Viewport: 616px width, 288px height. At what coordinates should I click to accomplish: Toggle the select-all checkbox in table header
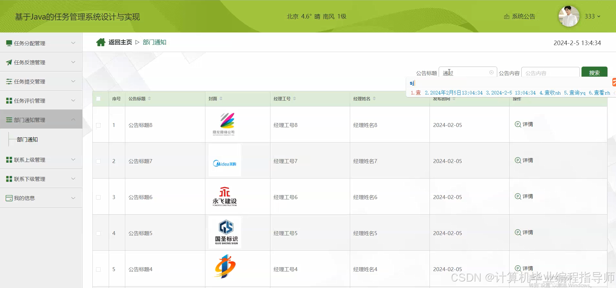[x=98, y=99]
